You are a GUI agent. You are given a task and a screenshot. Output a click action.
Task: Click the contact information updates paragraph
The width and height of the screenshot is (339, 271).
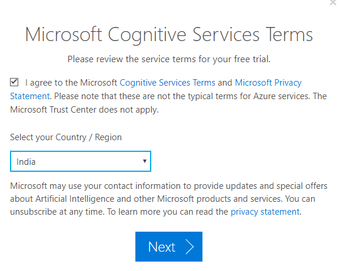(169, 199)
